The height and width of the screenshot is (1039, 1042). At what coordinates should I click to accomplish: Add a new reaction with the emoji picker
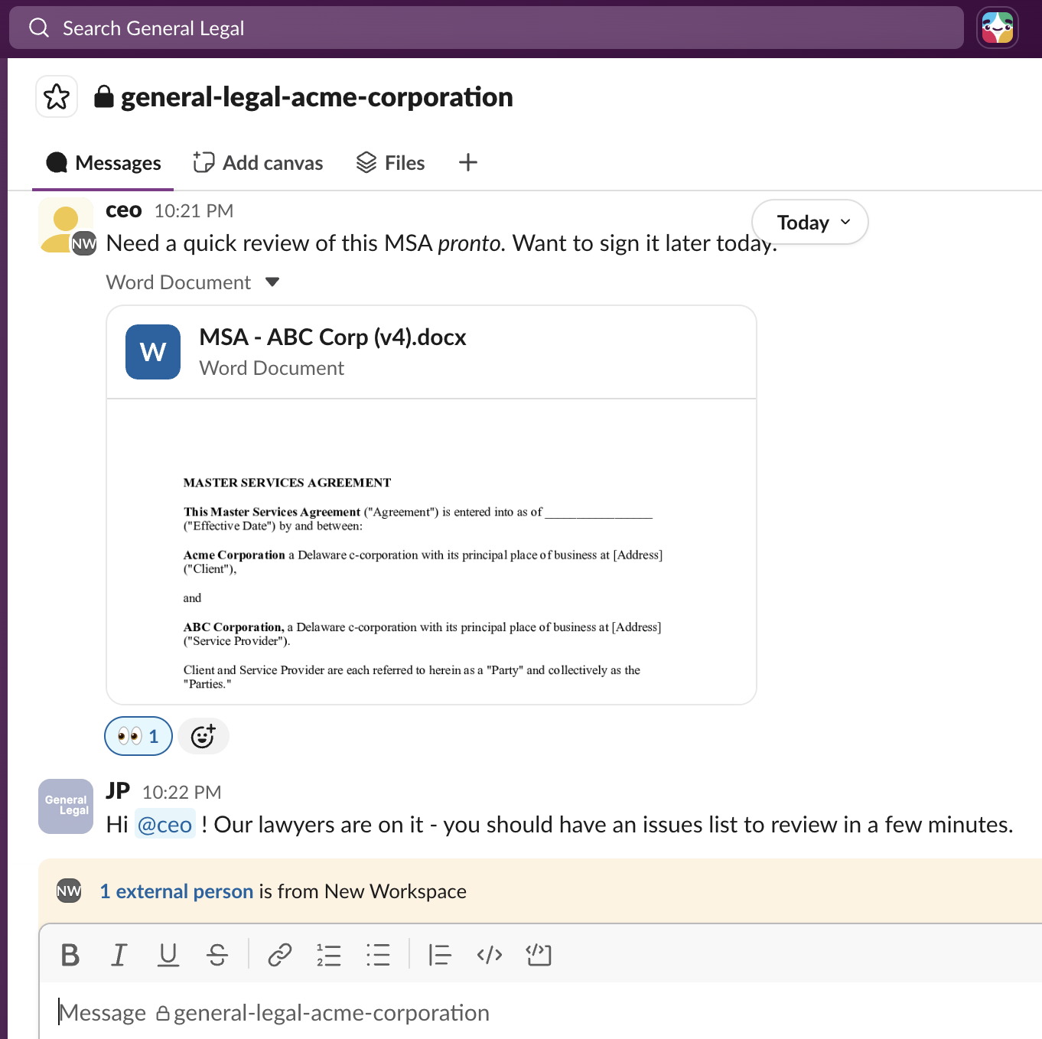pos(203,736)
